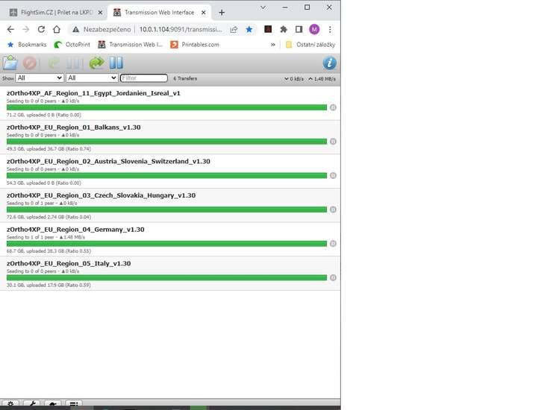Open the Transmission Web bookmark

[x=130, y=45]
